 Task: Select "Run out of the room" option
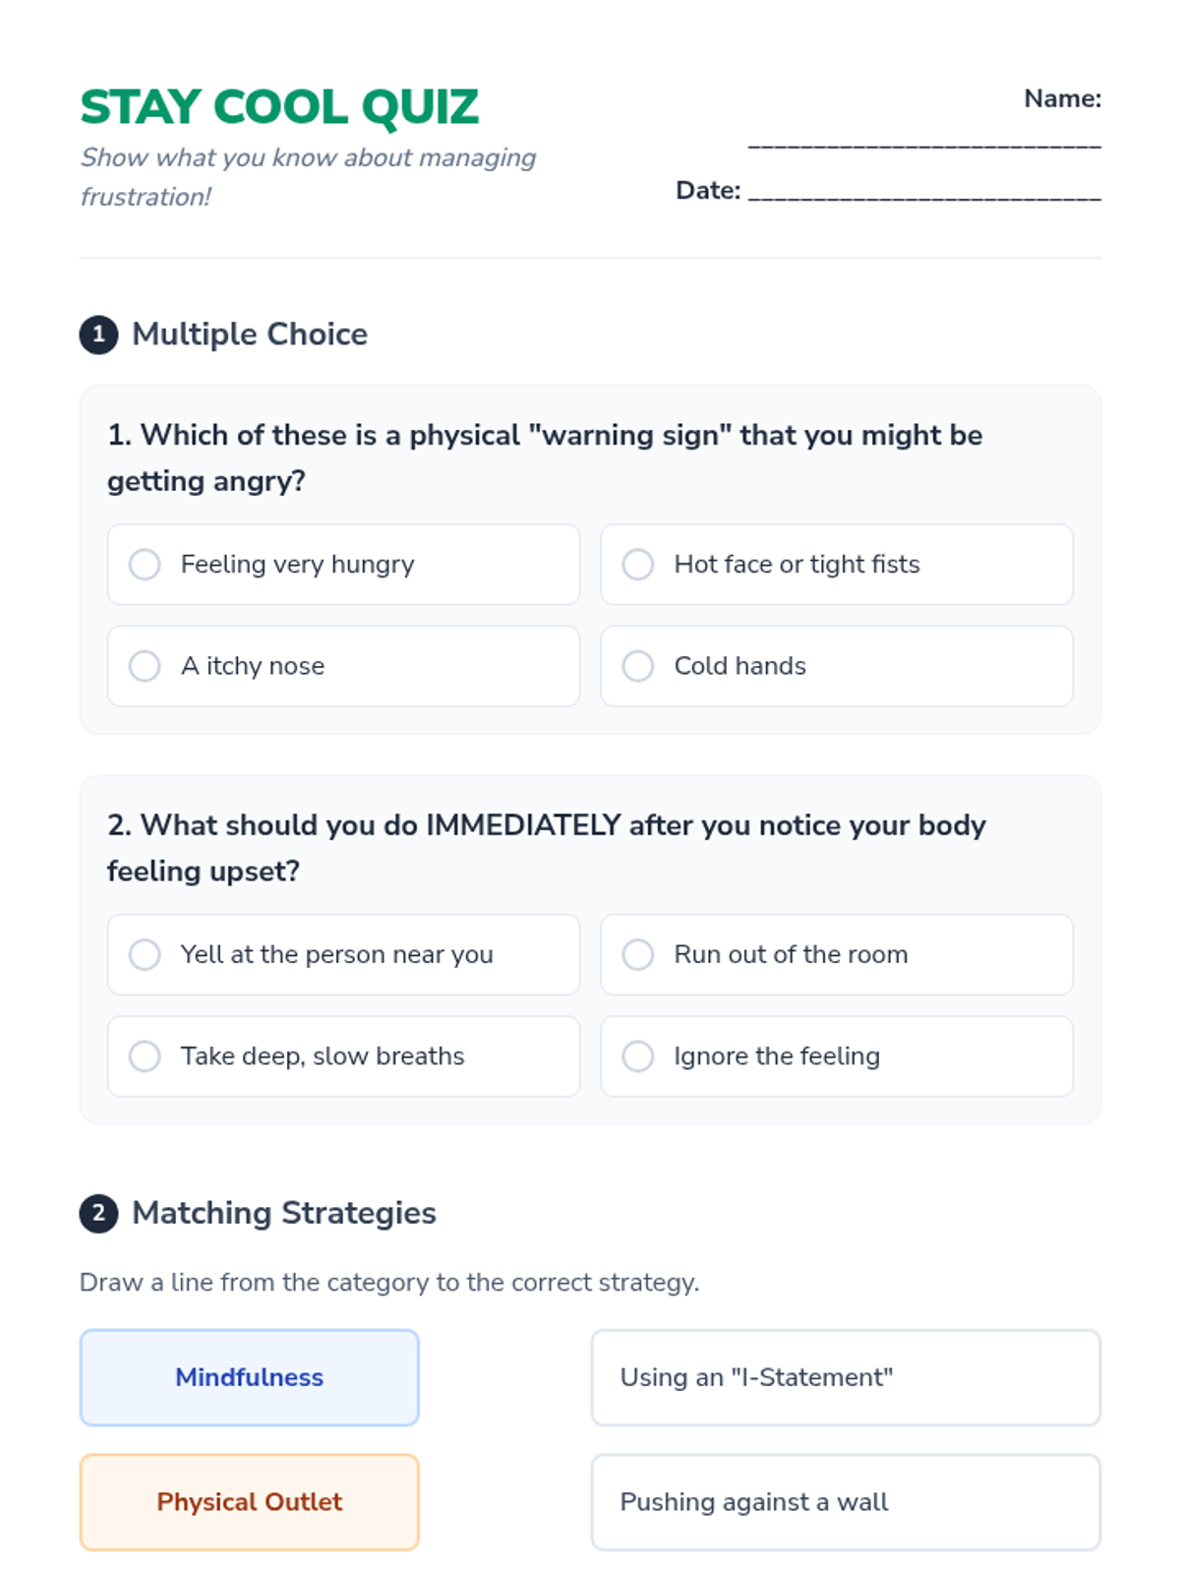tap(837, 954)
